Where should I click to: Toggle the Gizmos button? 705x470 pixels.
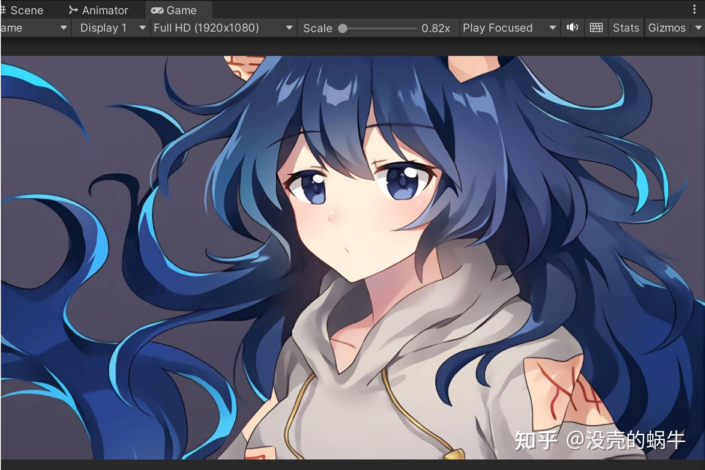666,28
